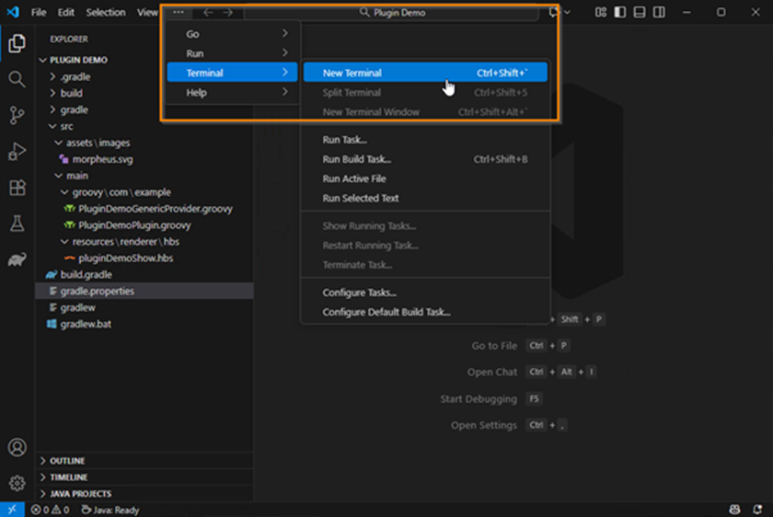Collapse the PLUGIN DEMO root folder
Image resolution: width=773 pixels, height=517 pixels.
click(x=144, y=60)
